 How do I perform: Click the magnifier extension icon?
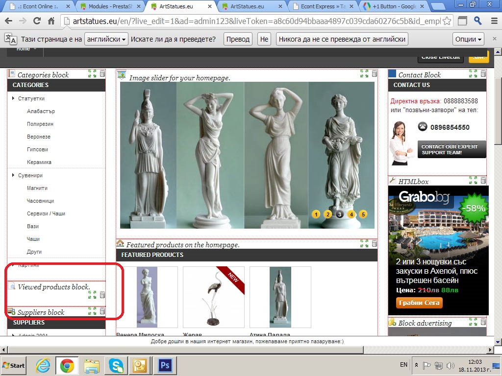(478, 21)
